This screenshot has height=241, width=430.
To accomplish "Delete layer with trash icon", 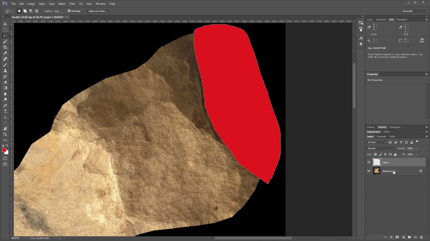I will click(x=421, y=237).
